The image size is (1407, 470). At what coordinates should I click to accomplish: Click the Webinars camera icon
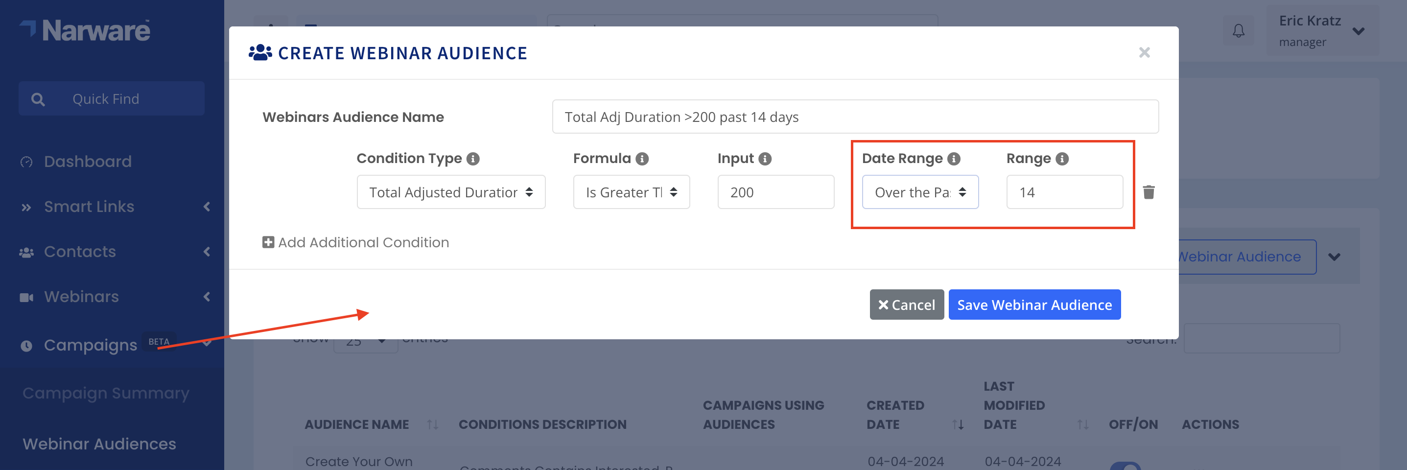coord(26,297)
